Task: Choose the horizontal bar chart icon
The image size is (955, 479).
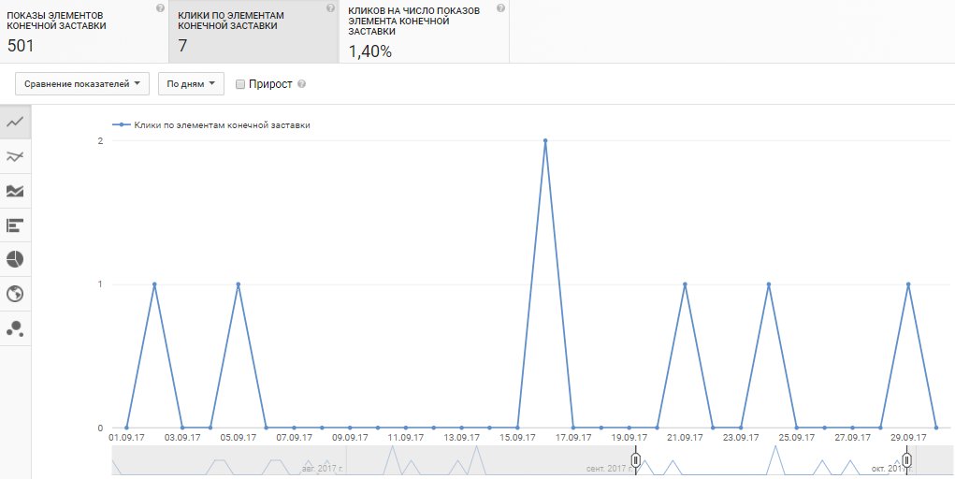Action: coord(15,225)
